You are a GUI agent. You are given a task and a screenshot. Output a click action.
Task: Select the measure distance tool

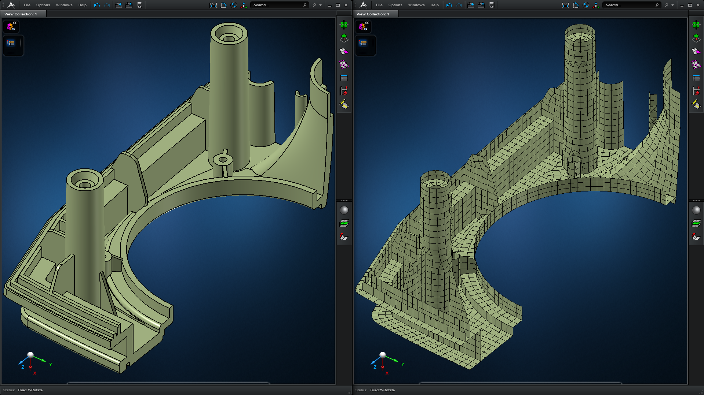(x=214, y=5)
